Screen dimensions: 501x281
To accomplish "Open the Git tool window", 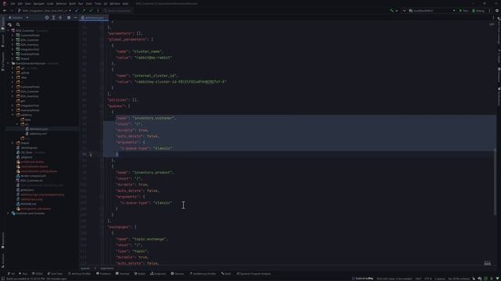I will coord(11,273).
